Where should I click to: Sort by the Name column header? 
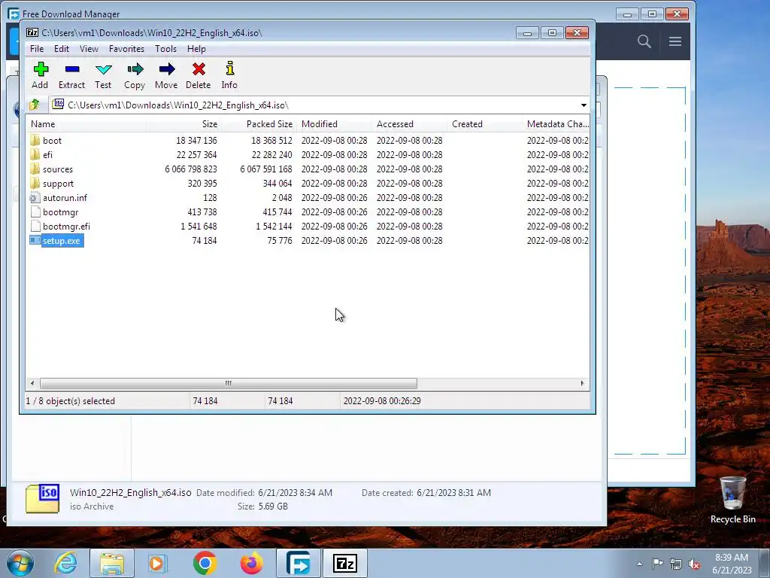point(86,124)
